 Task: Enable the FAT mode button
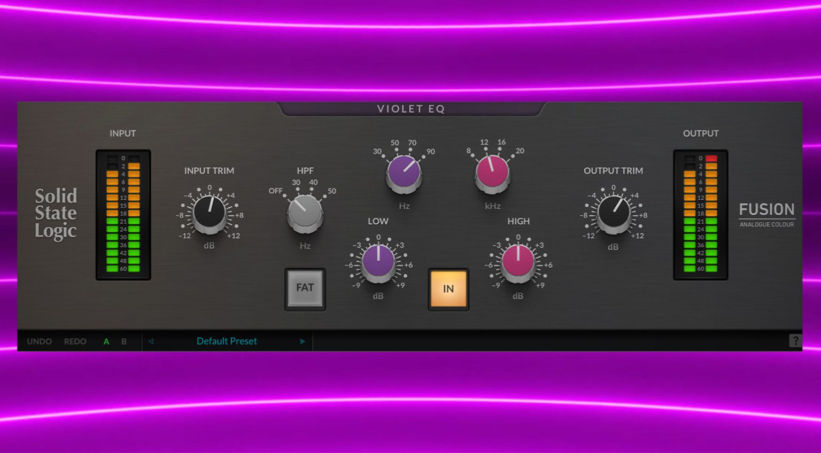tap(305, 288)
